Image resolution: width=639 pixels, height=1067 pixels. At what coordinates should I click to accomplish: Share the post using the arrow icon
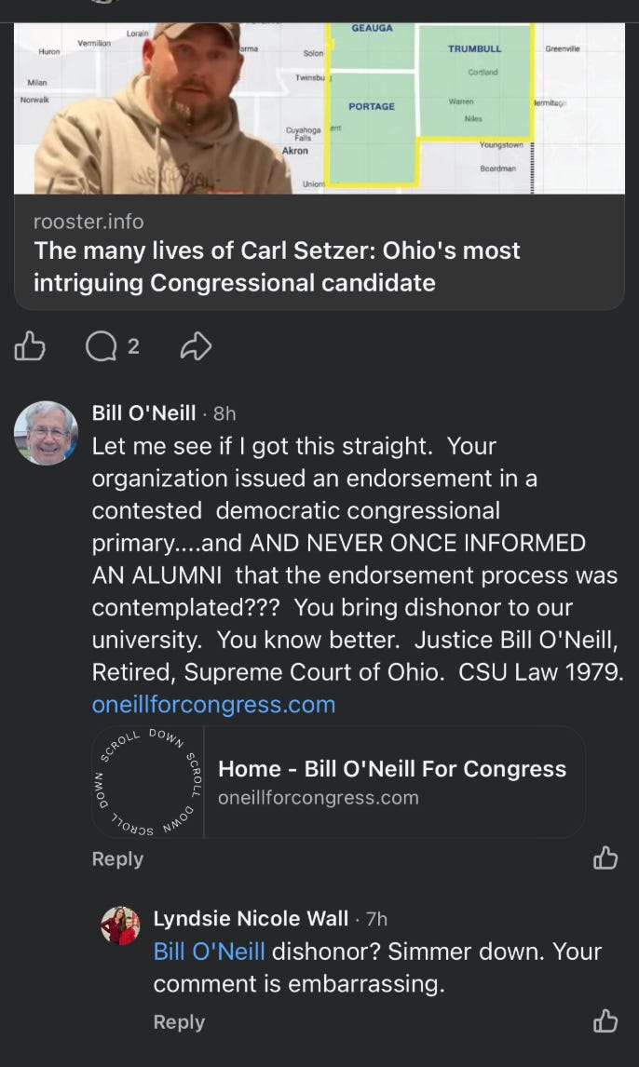pos(195,347)
